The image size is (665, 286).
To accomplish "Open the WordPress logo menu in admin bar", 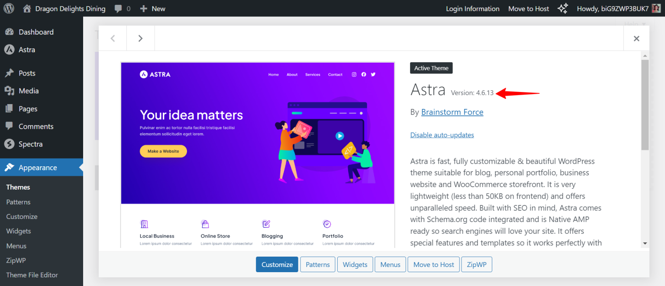I will pyautogui.click(x=9, y=8).
